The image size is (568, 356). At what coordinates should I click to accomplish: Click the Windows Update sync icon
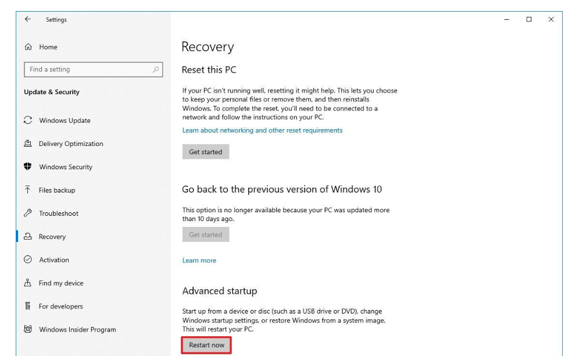tap(27, 120)
